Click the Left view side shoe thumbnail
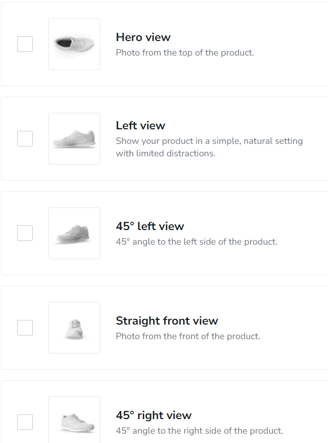 tap(74, 139)
